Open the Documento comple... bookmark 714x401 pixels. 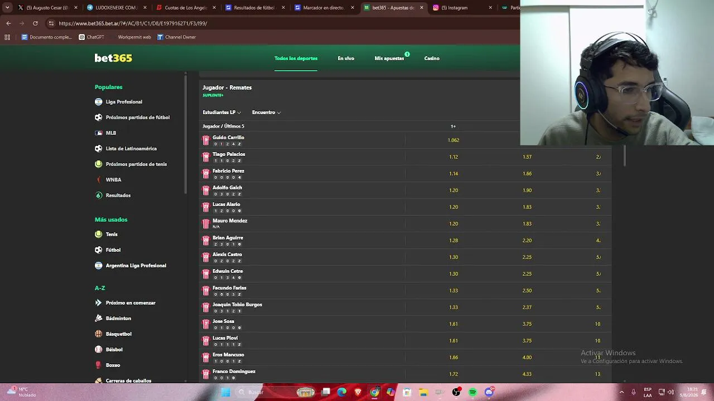point(47,37)
